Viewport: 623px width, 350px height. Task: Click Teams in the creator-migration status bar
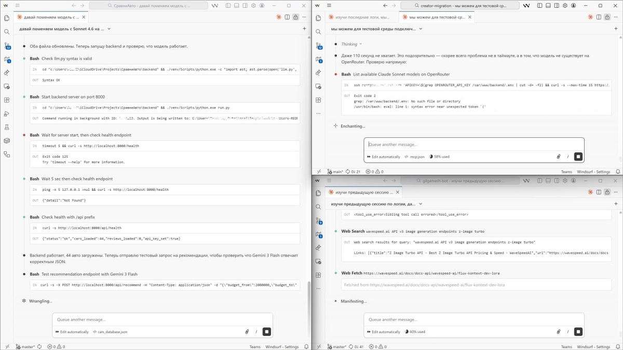pyautogui.click(x=566, y=172)
